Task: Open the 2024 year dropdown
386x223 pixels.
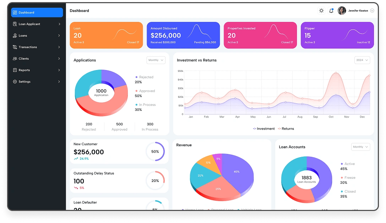Action: pyautogui.click(x=362, y=60)
